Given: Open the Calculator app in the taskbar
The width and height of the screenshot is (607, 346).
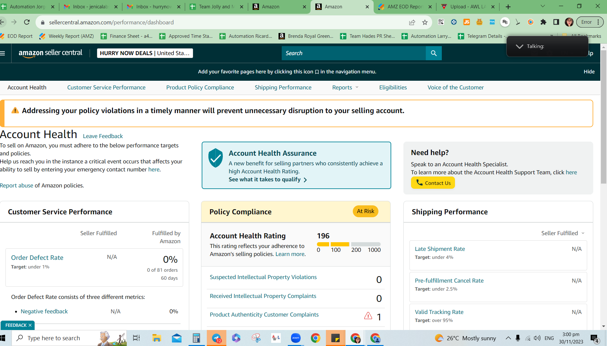Looking at the screenshot, I should click(x=196, y=338).
